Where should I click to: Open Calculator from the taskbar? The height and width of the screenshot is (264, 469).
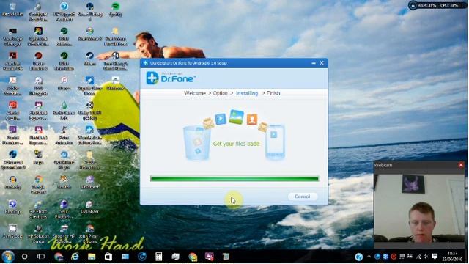[159, 257]
